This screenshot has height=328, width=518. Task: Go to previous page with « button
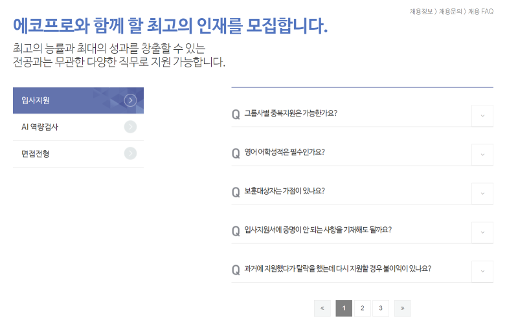click(x=322, y=309)
